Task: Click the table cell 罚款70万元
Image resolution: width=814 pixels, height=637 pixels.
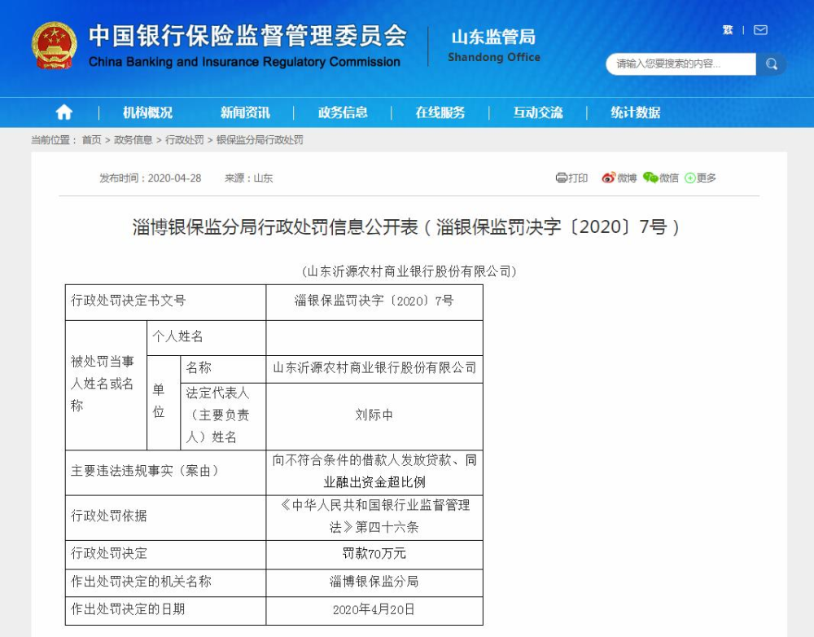Action: pos(374,553)
